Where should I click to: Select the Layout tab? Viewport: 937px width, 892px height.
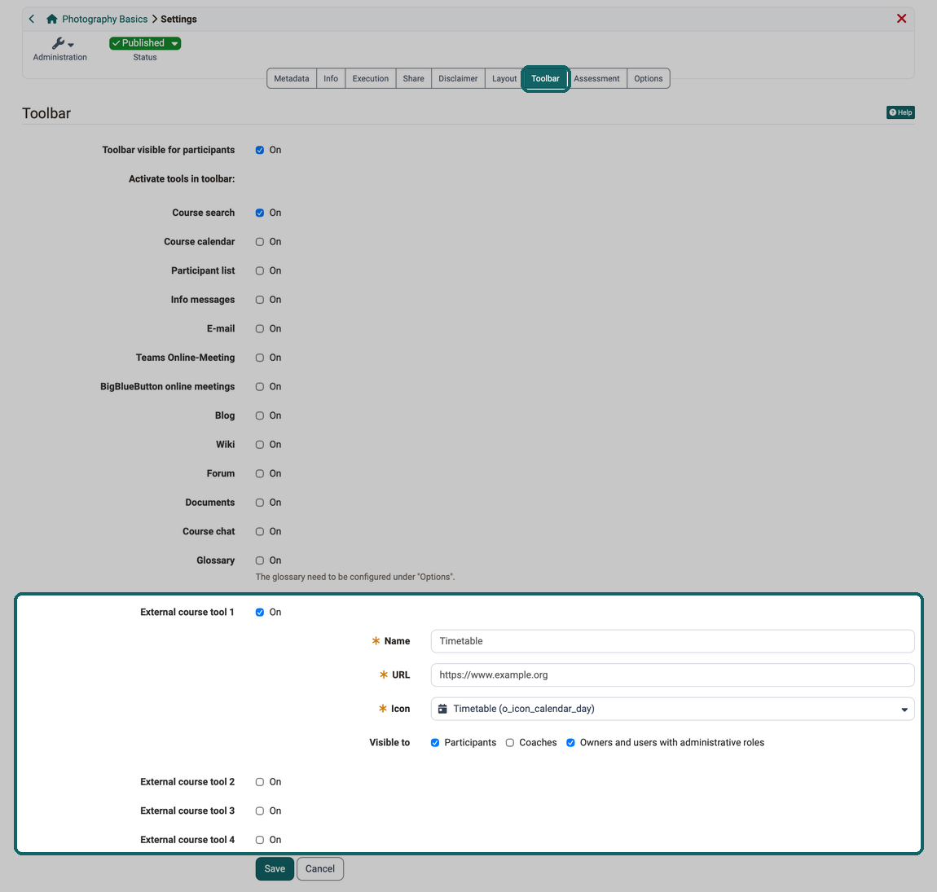[504, 78]
